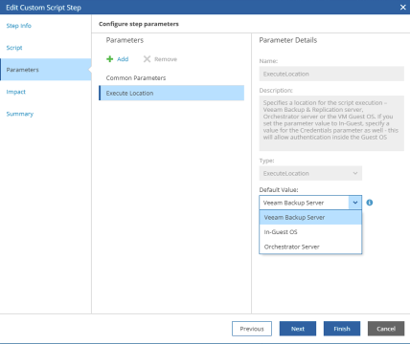Viewport: 410px width, 344px height.
Task: Click the Finish button
Action: 342,329
